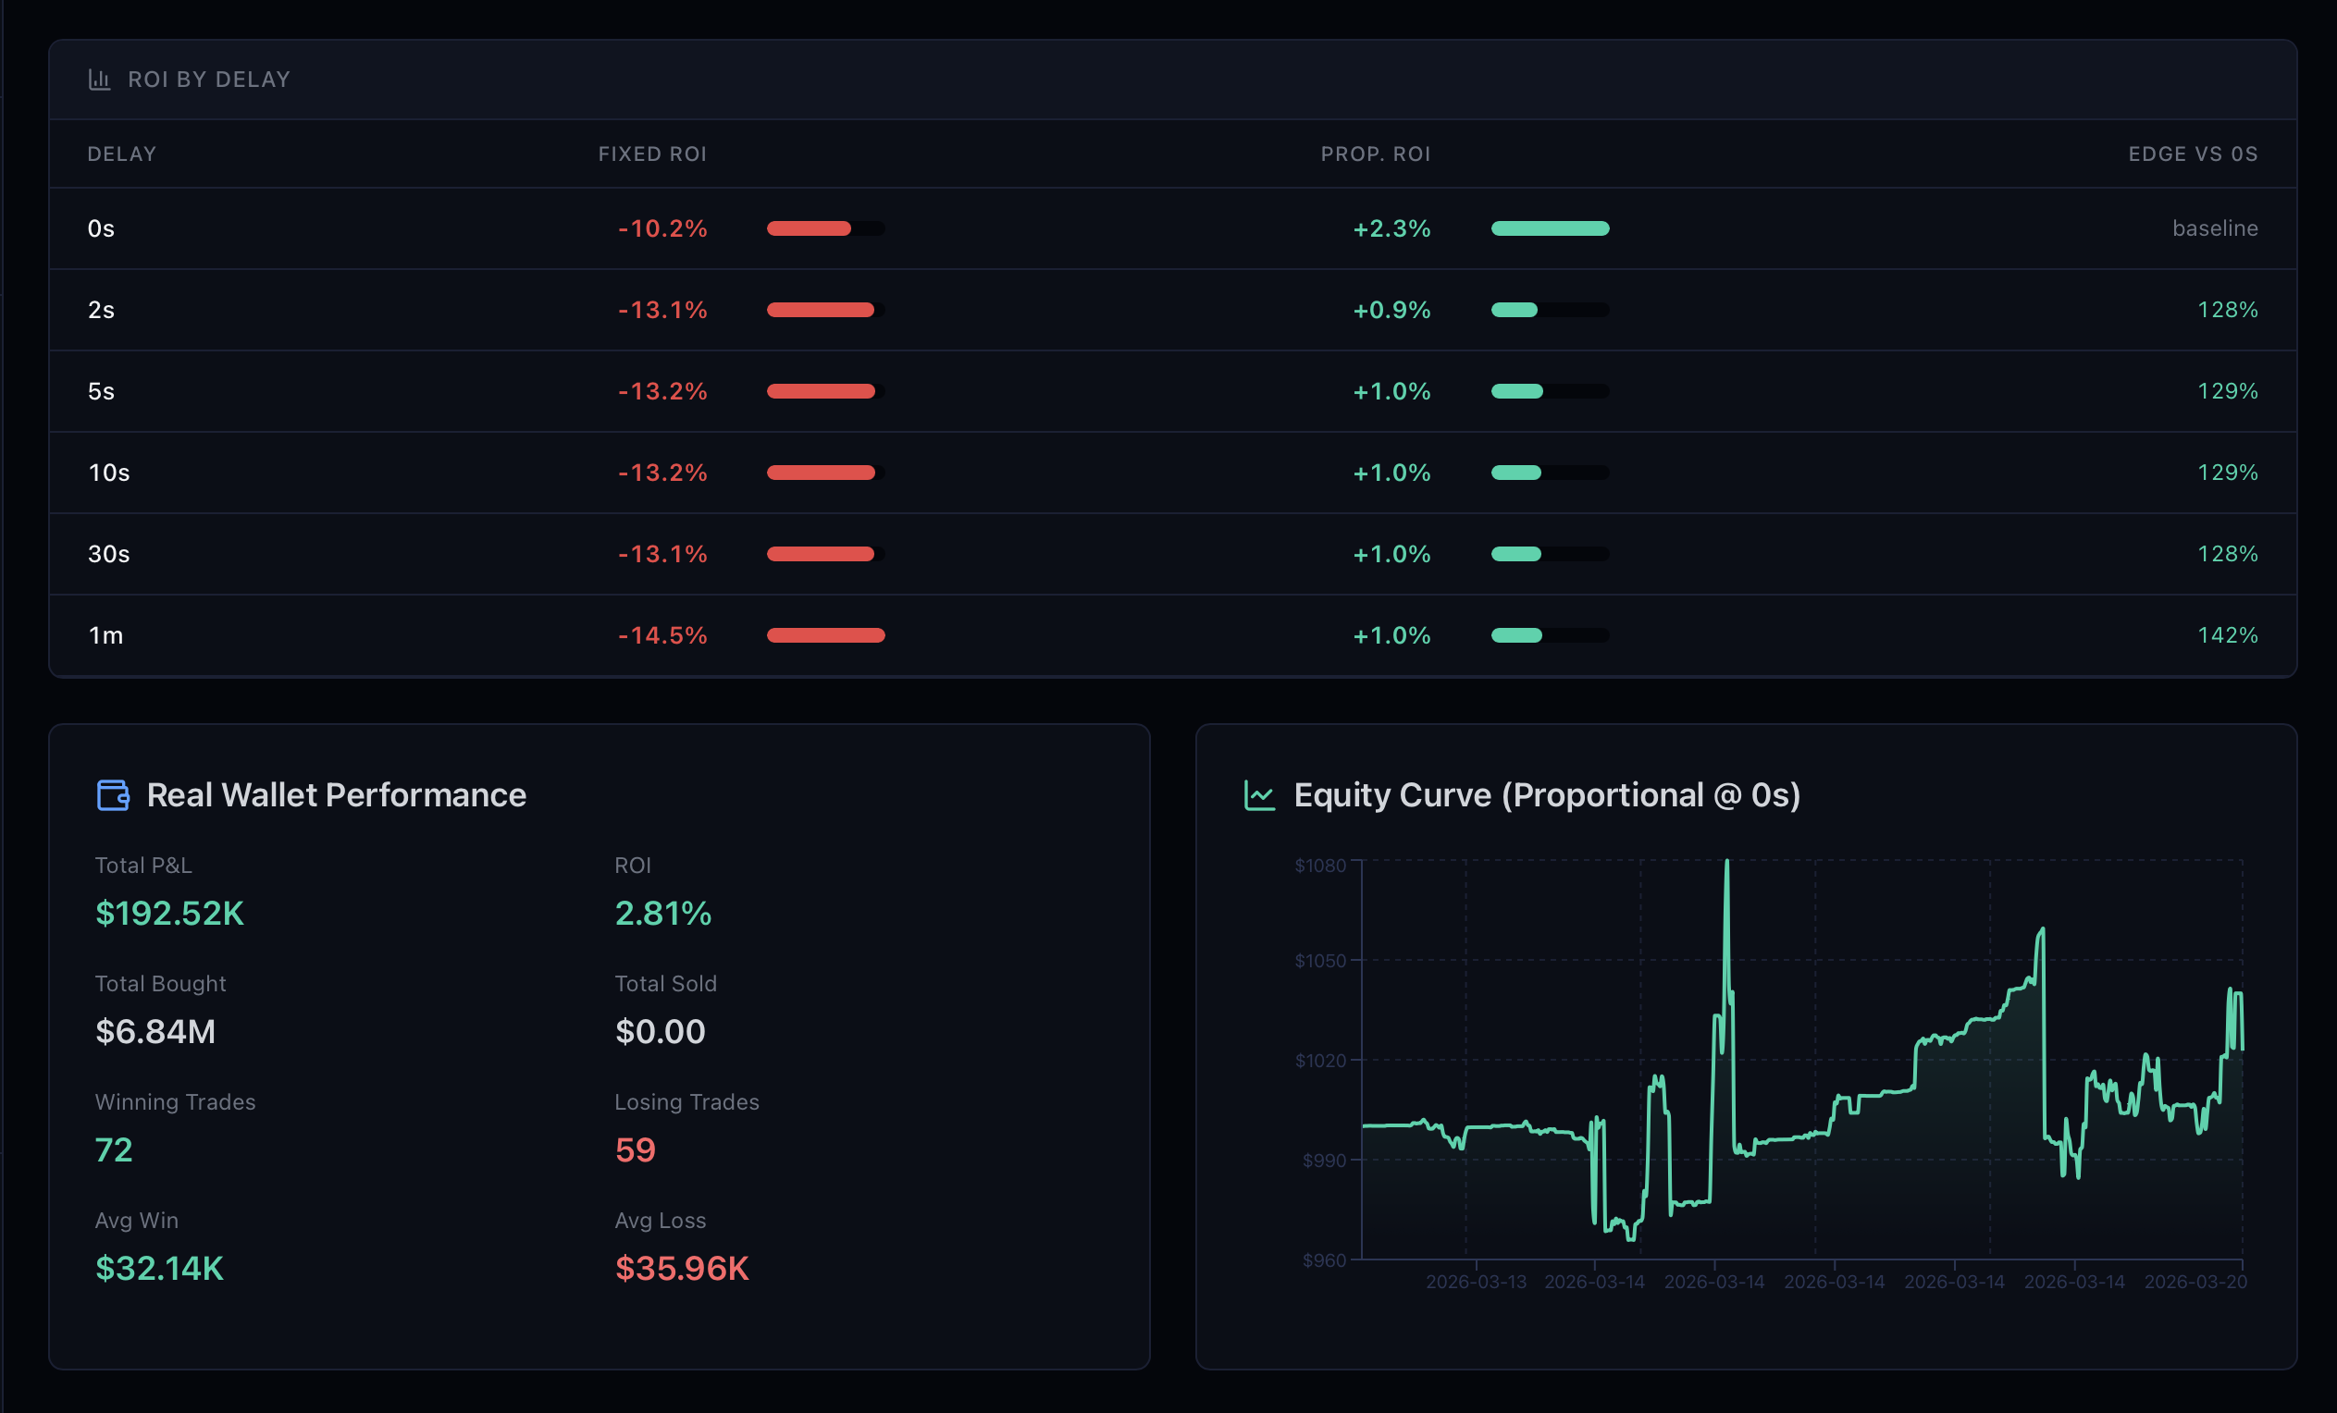Select the 1m delay row label
The image size is (2337, 1413).
point(105,635)
